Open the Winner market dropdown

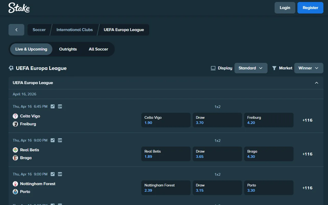[309, 68]
